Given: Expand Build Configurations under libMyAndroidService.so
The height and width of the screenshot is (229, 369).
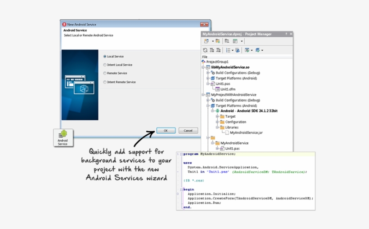Looking at the screenshot, I should [208, 73].
